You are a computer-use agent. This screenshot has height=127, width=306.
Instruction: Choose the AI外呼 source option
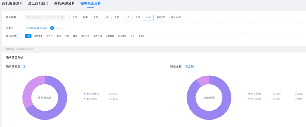pos(49,36)
